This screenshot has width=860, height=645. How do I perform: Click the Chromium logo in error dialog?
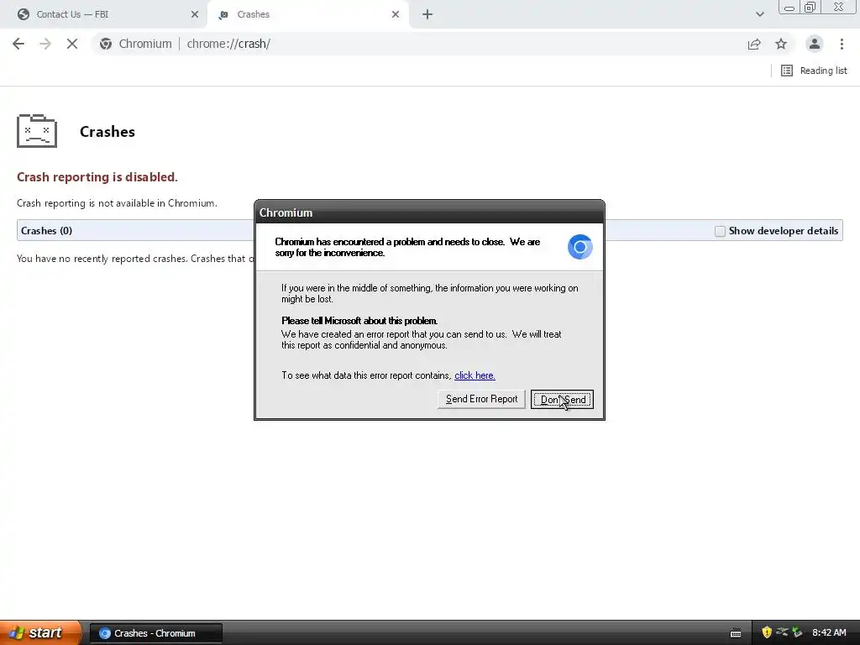tap(579, 247)
